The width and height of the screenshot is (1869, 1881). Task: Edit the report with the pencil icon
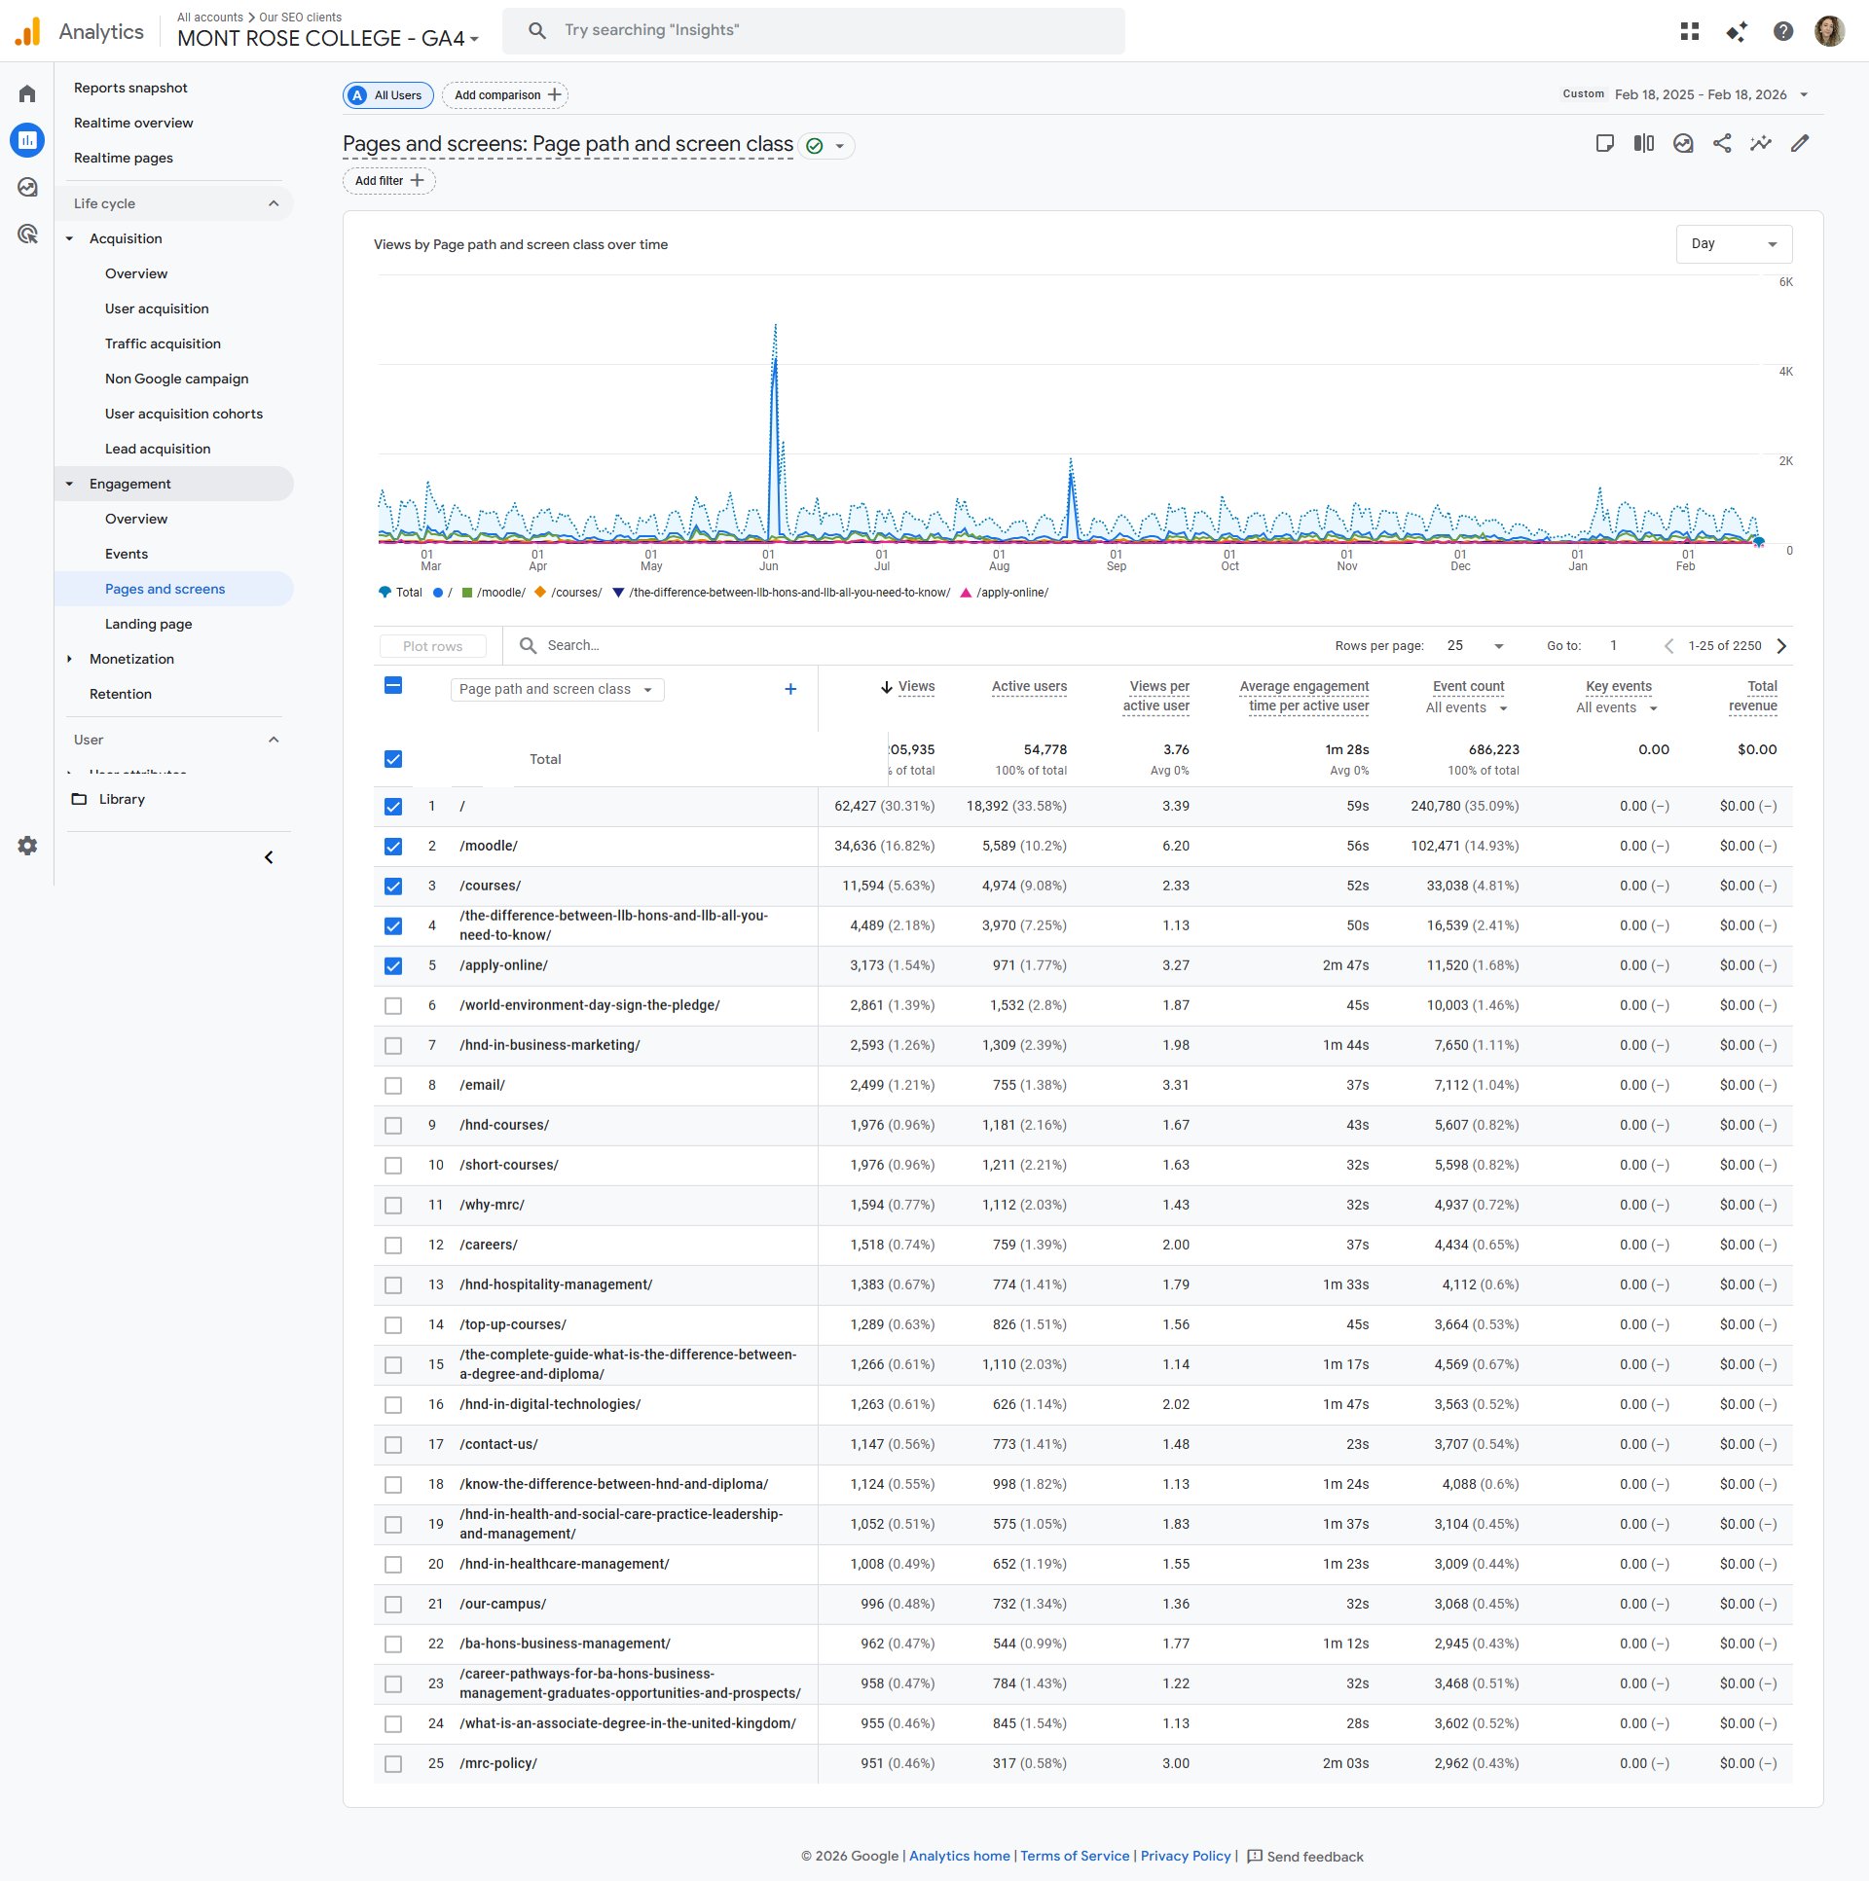tap(1800, 143)
